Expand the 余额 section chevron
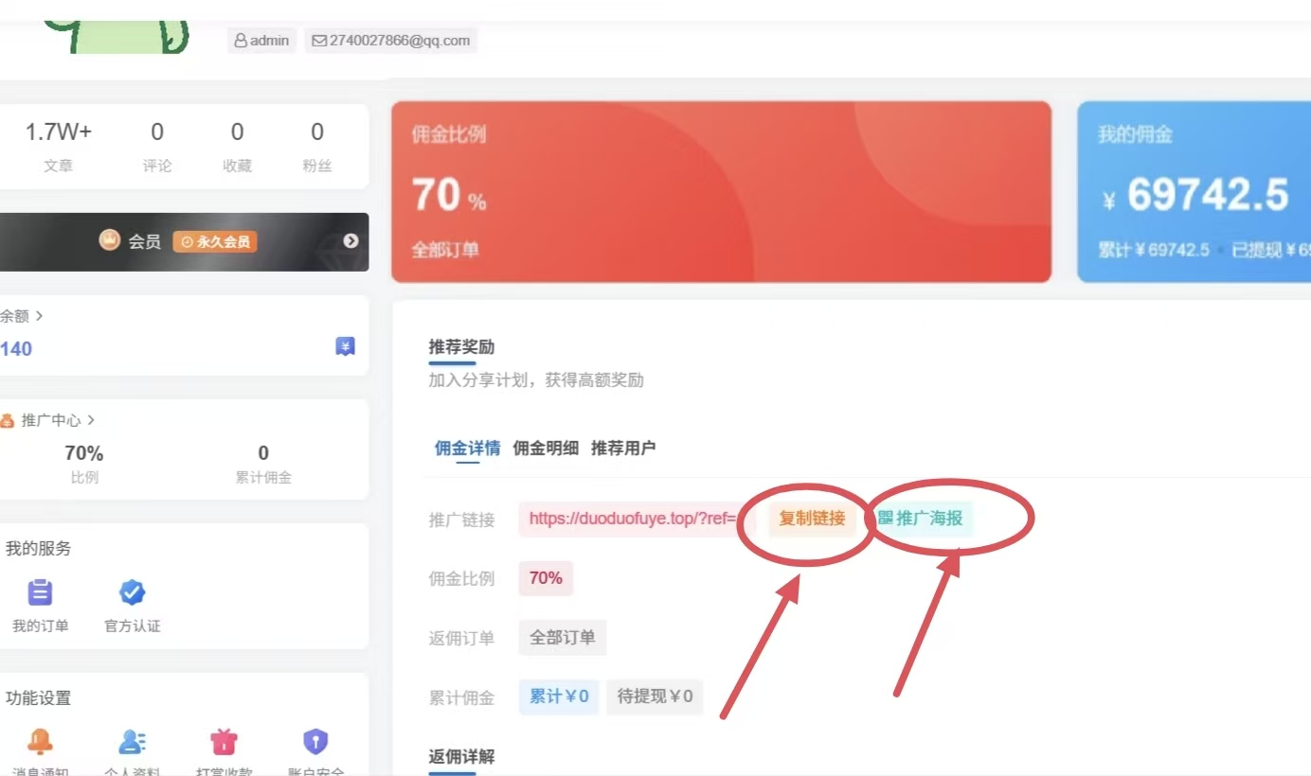1311x776 pixels. [x=39, y=316]
